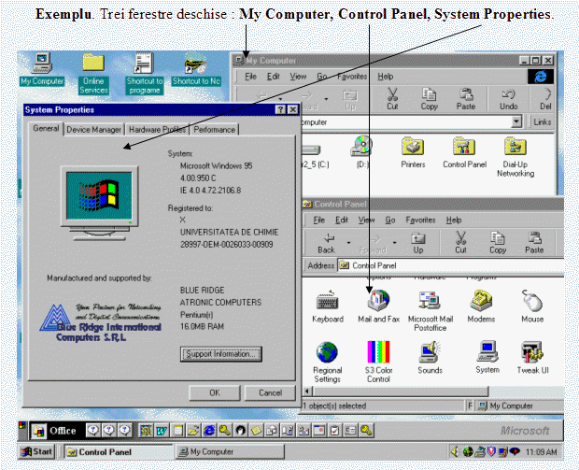579x470 pixels.
Task: Open View menu in My Computer window
Action: pyautogui.click(x=298, y=77)
